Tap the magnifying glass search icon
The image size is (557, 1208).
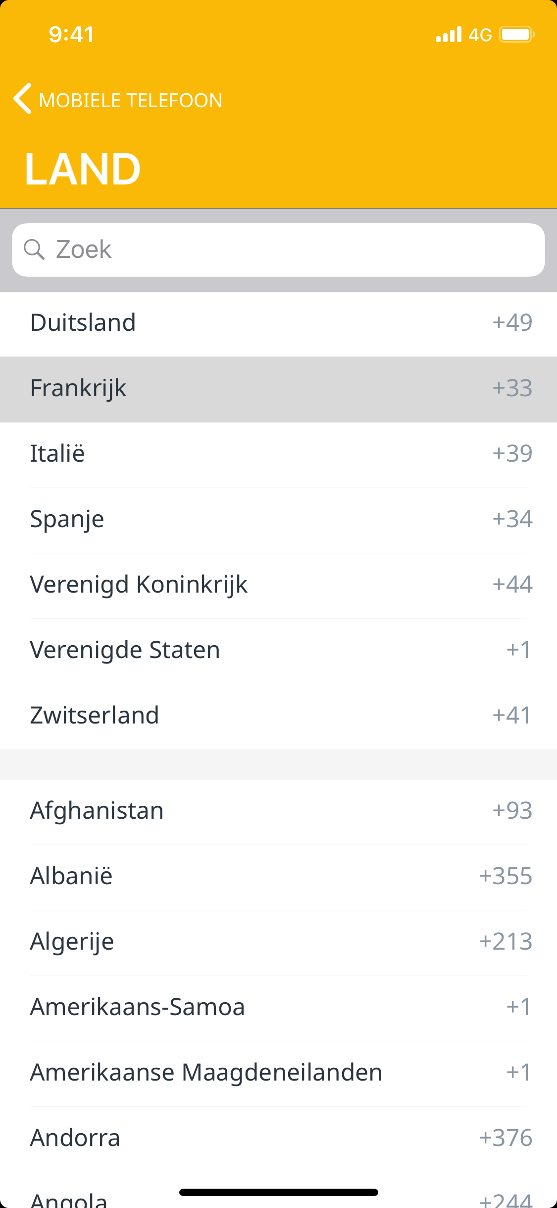34,249
